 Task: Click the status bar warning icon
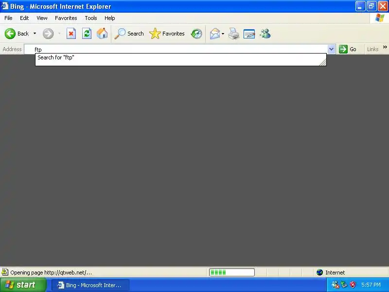[5, 272]
